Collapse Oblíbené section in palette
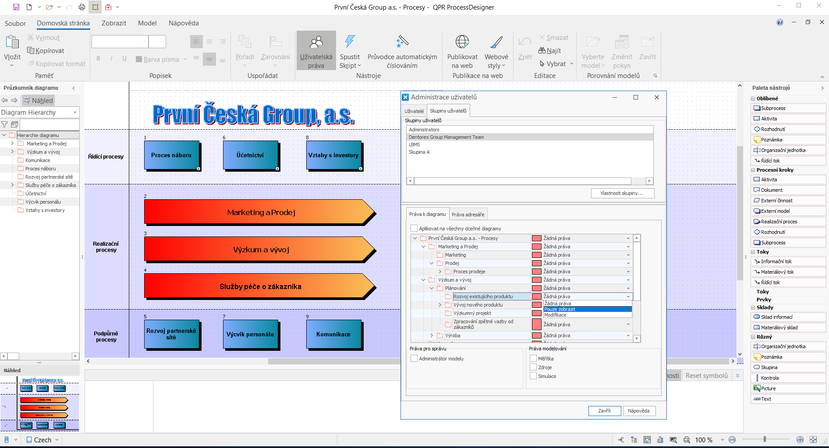The image size is (829, 448). coord(753,99)
